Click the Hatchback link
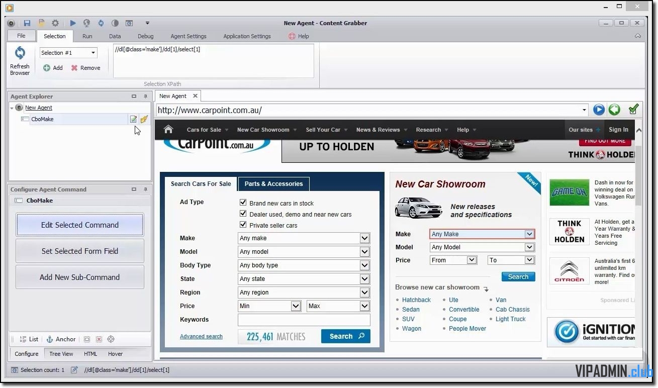This screenshot has width=658, height=388. 416,300
